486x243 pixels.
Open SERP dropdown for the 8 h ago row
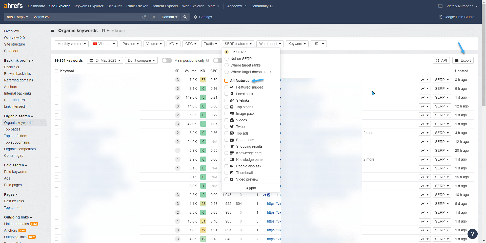click(442, 80)
